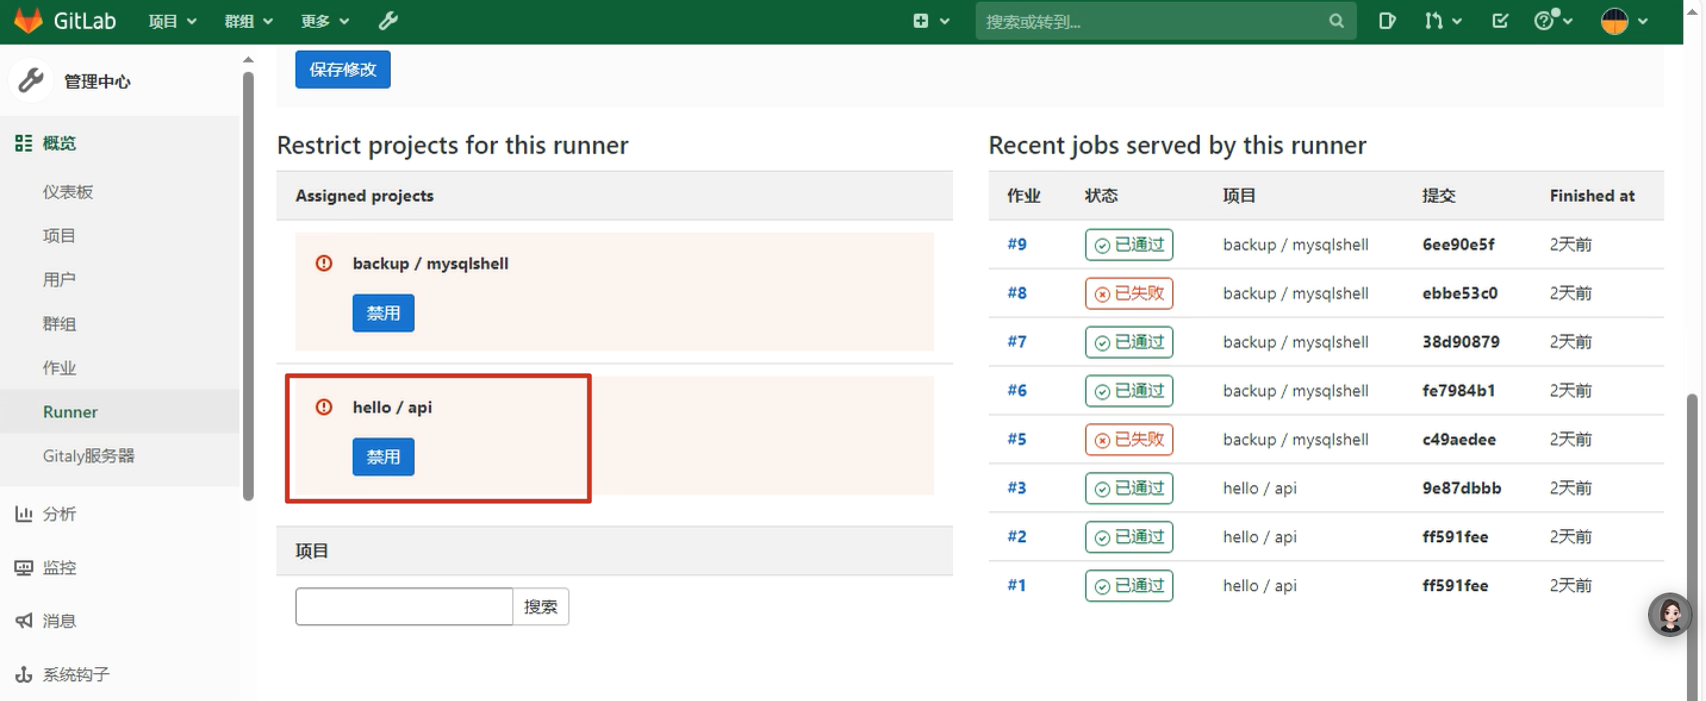Focus the project search input field

coord(403,606)
